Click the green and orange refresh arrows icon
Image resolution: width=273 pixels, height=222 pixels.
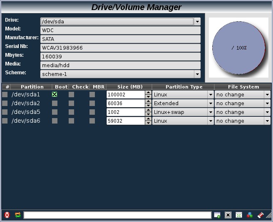pos(18,215)
